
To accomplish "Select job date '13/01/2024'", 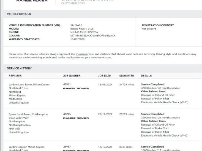I will click(105, 85).
